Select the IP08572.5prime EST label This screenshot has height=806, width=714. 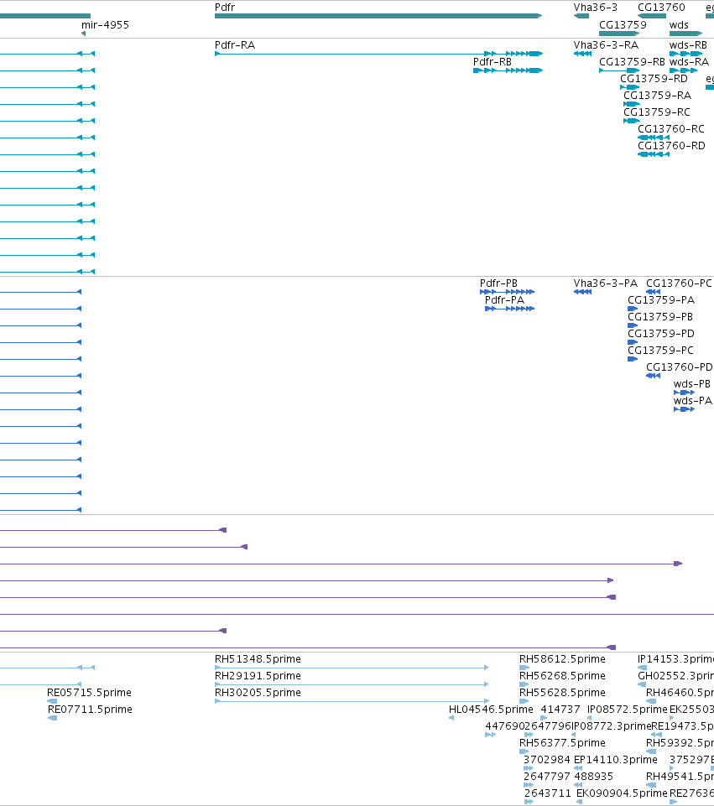pyautogui.click(x=627, y=710)
